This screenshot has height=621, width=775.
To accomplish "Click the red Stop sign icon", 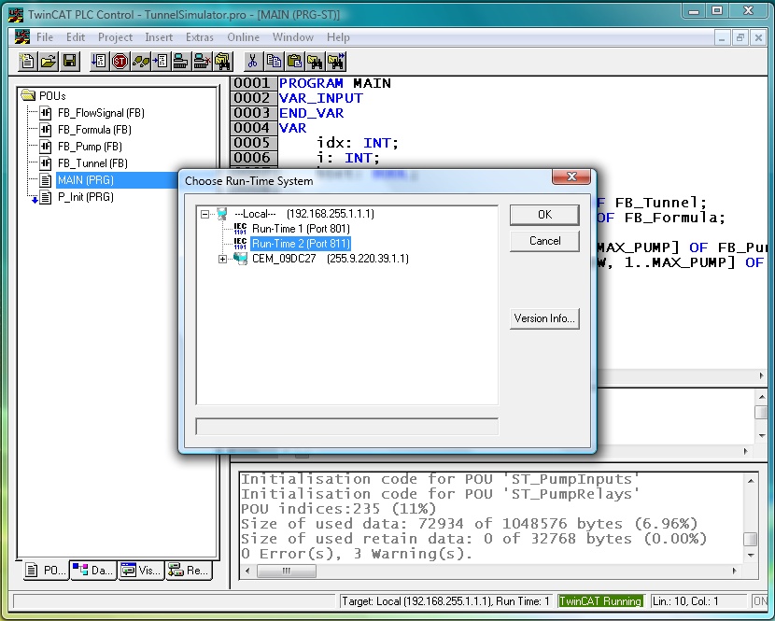I will click(x=120, y=62).
